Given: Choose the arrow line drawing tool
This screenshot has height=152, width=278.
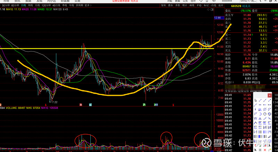Looking at the screenshot, I should pyautogui.click(x=270, y=101).
